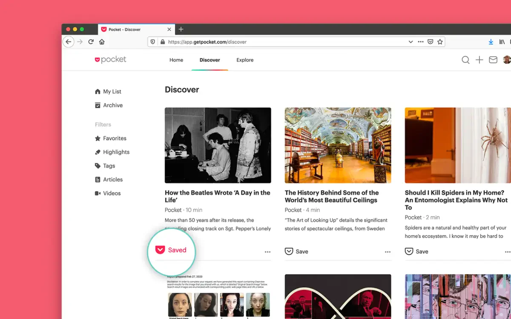Open the spider article thumbnail
This screenshot has height=319, width=511.
[x=458, y=145]
